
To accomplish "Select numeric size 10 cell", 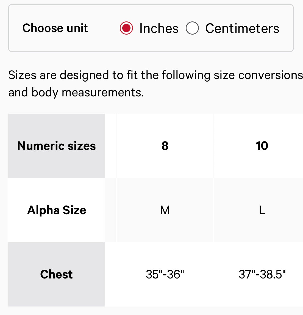I will click(x=259, y=146).
